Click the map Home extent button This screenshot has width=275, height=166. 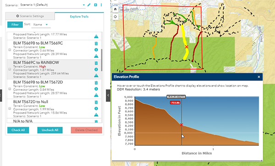pos(115,9)
